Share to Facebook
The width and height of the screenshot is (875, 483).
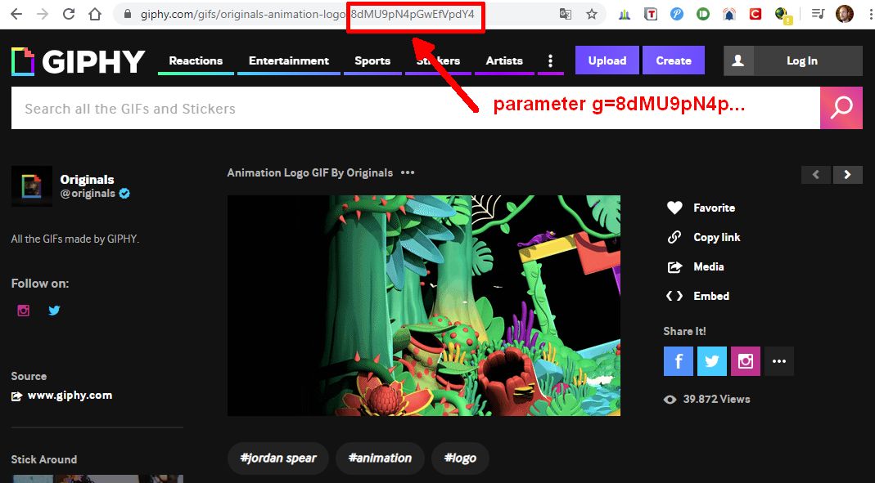679,361
